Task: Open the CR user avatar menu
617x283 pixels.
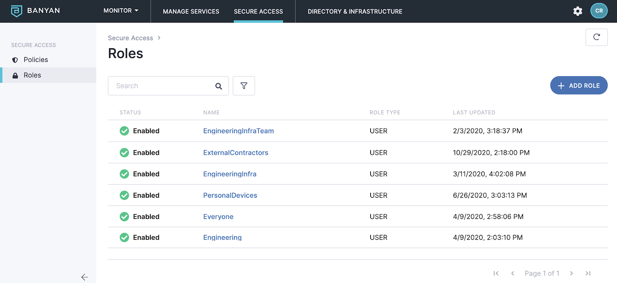Action: point(599,11)
